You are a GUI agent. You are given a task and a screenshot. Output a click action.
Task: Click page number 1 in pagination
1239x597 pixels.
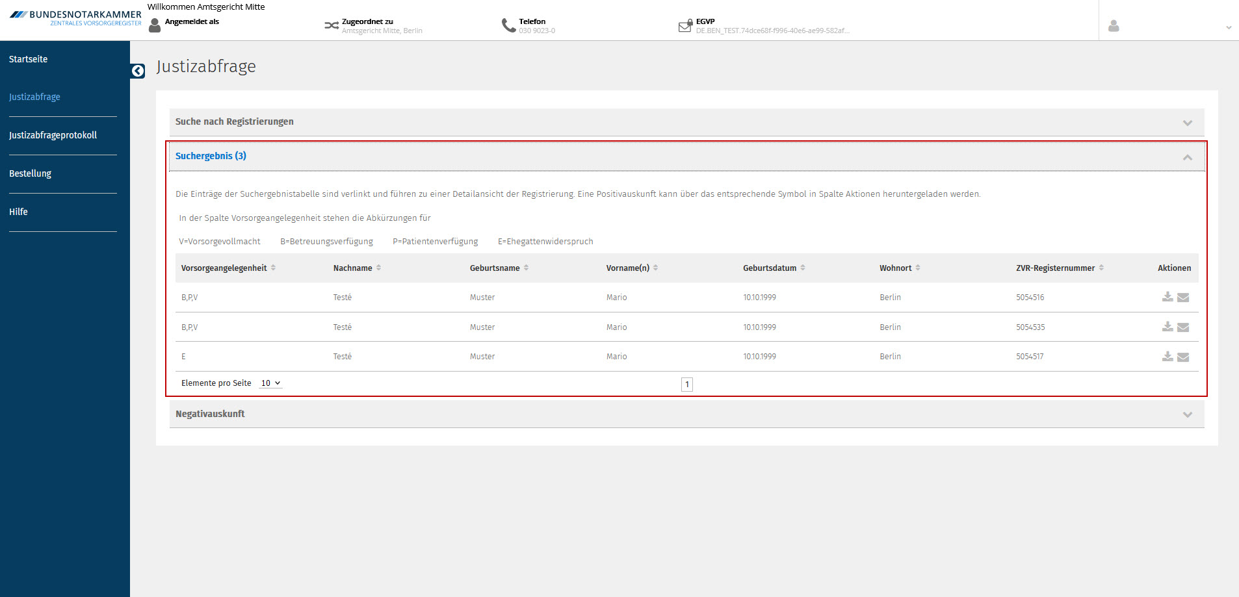687,385
